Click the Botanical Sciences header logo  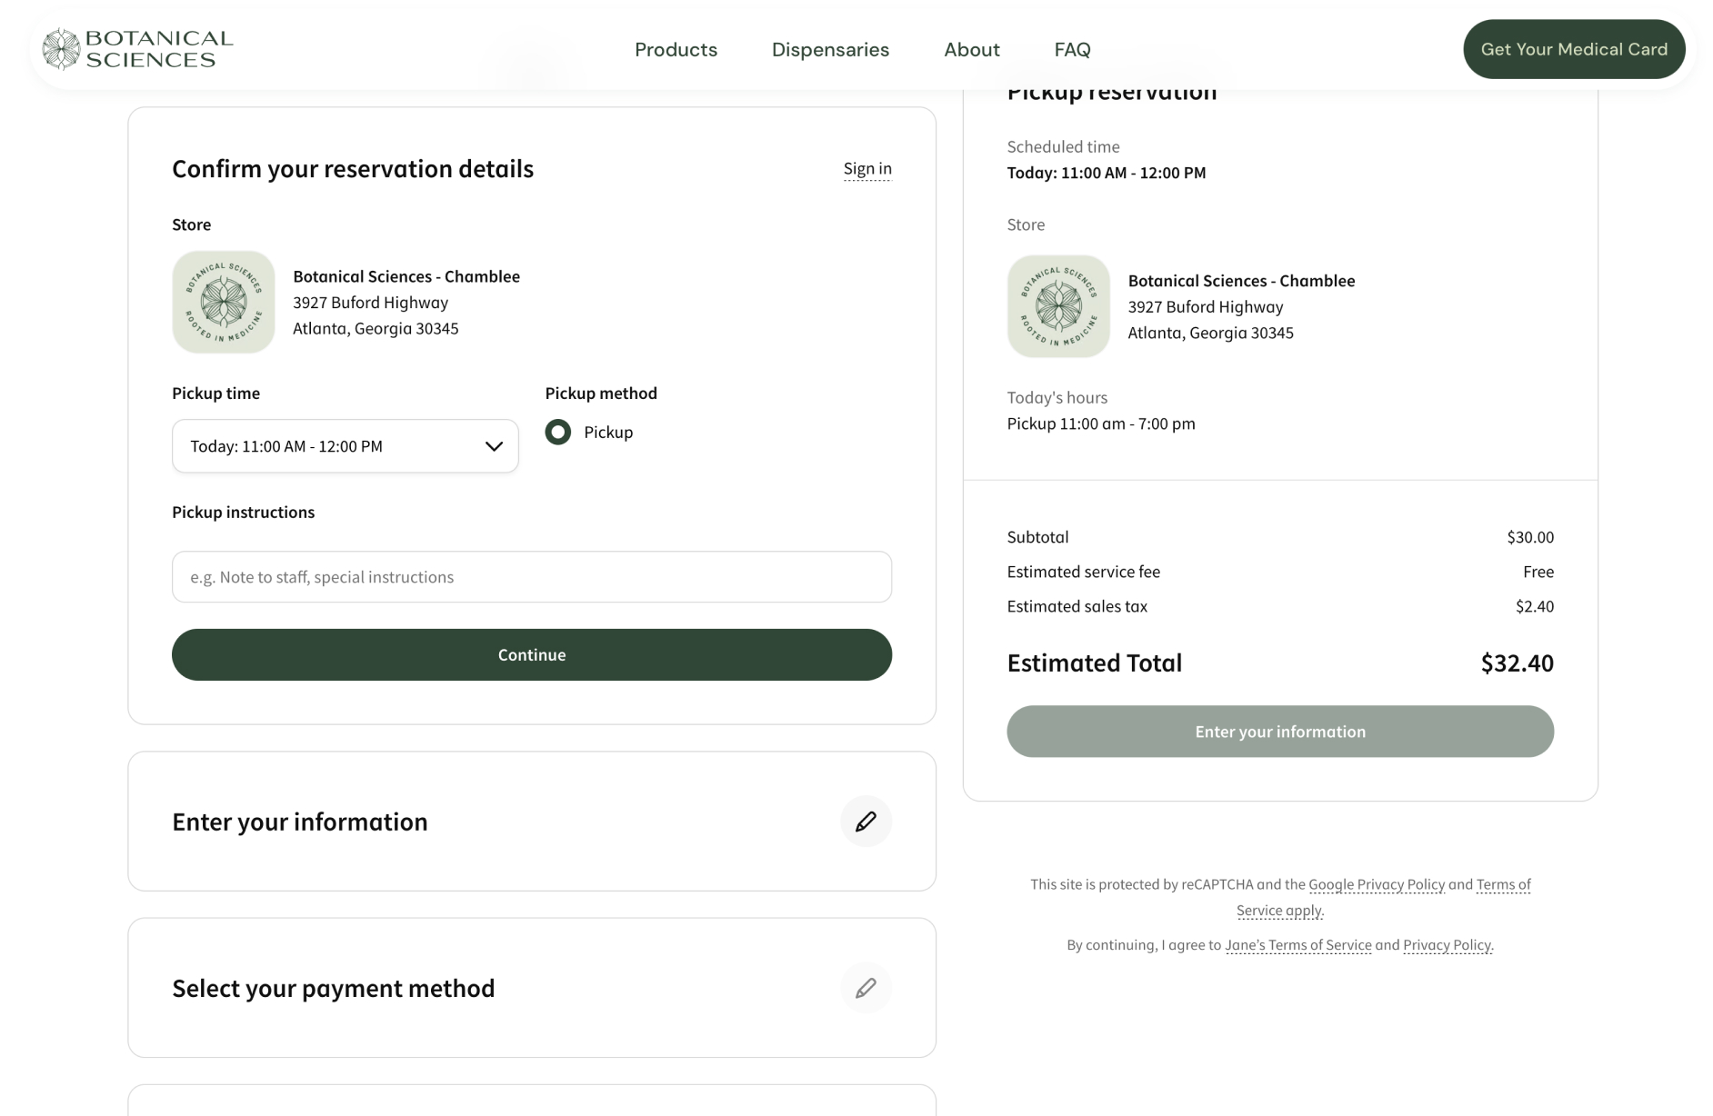138,49
